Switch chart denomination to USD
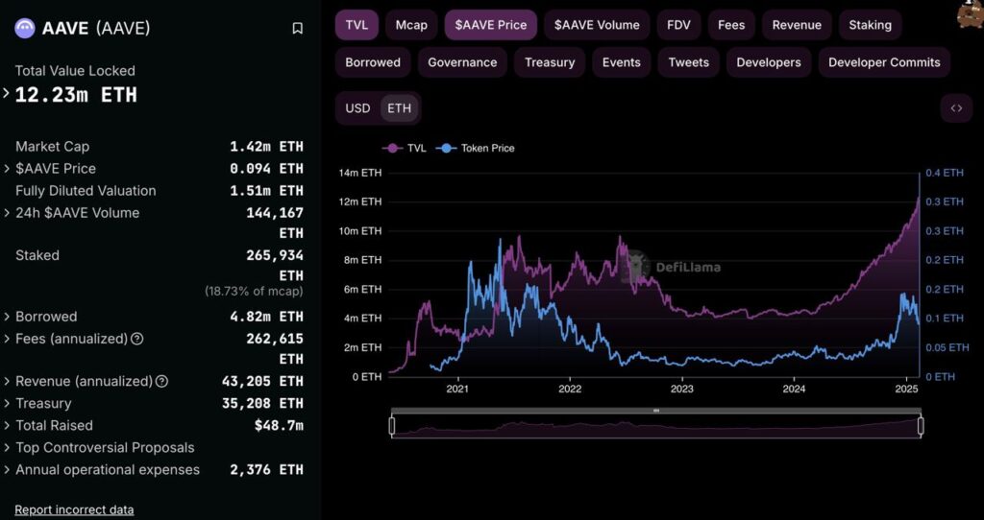Screen dimensions: 984x520 tap(357, 108)
